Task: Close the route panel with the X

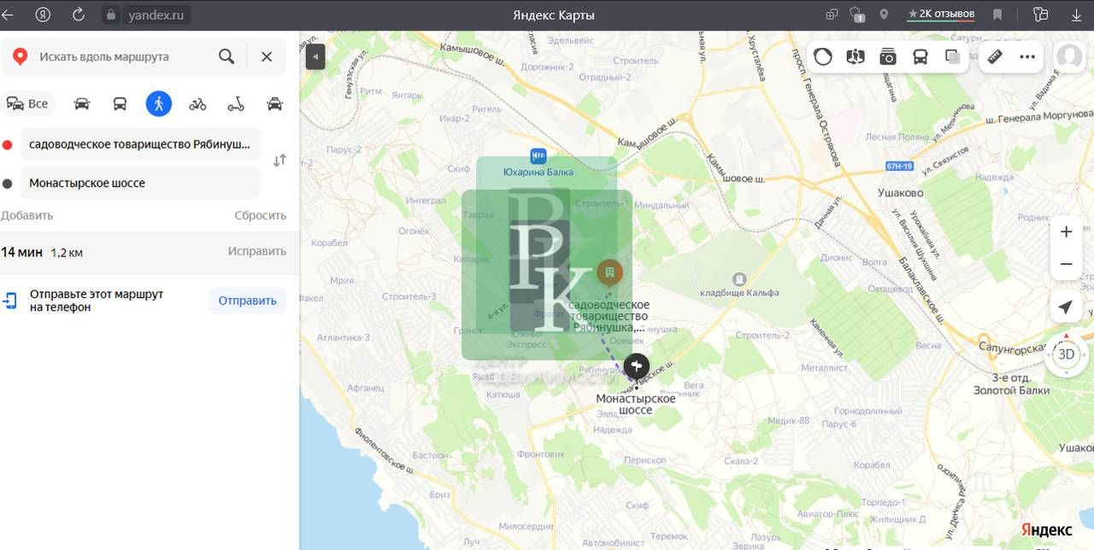Action: [x=267, y=56]
